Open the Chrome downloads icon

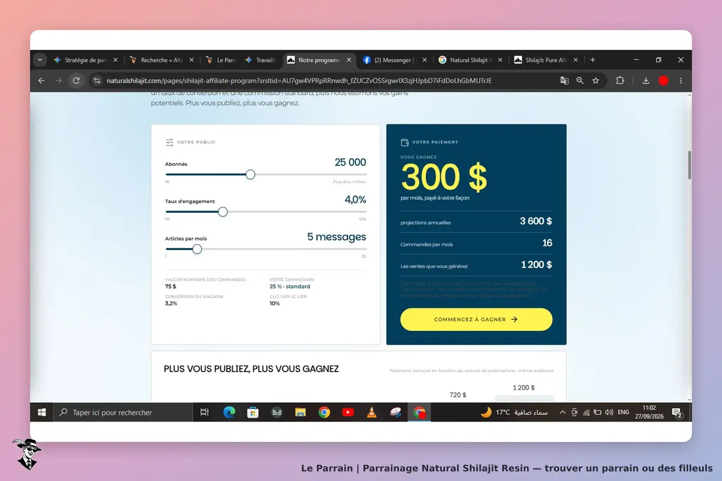point(646,81)
